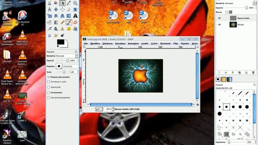Click the duplicate layer icon
Viewport: 258px width, 145px height.
click(239, 72)
